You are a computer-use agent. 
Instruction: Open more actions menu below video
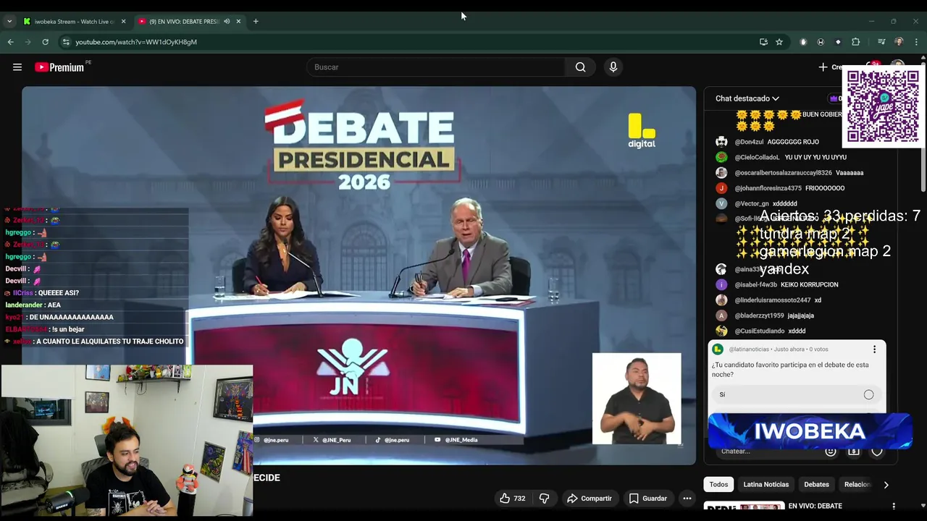coord(687,499)
